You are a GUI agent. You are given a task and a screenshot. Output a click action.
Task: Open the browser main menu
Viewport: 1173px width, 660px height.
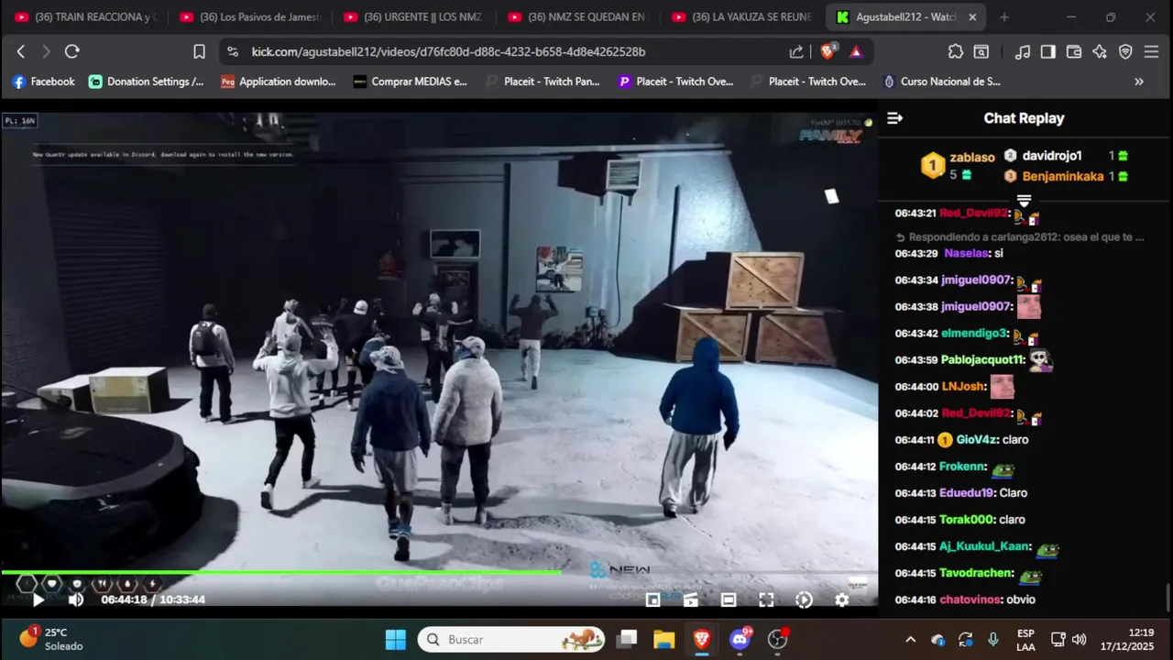(x=1152, y=52)
